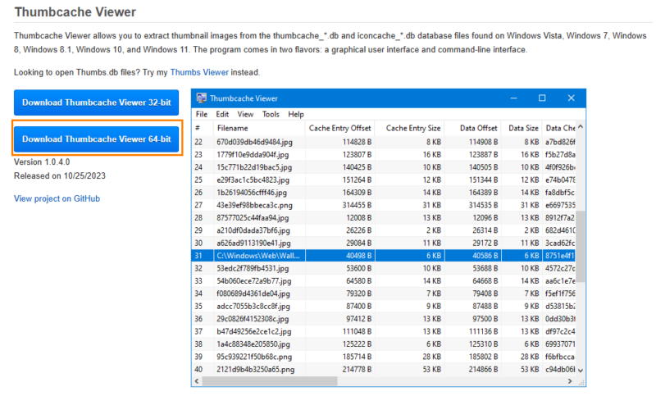Open the Tools menu
The image size is (656, 396).
coord(271,114)
